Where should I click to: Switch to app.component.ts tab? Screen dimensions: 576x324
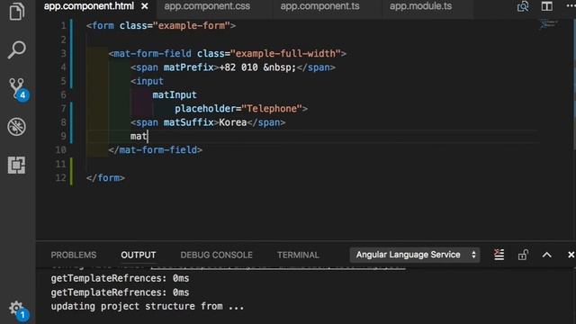(319, 6)
